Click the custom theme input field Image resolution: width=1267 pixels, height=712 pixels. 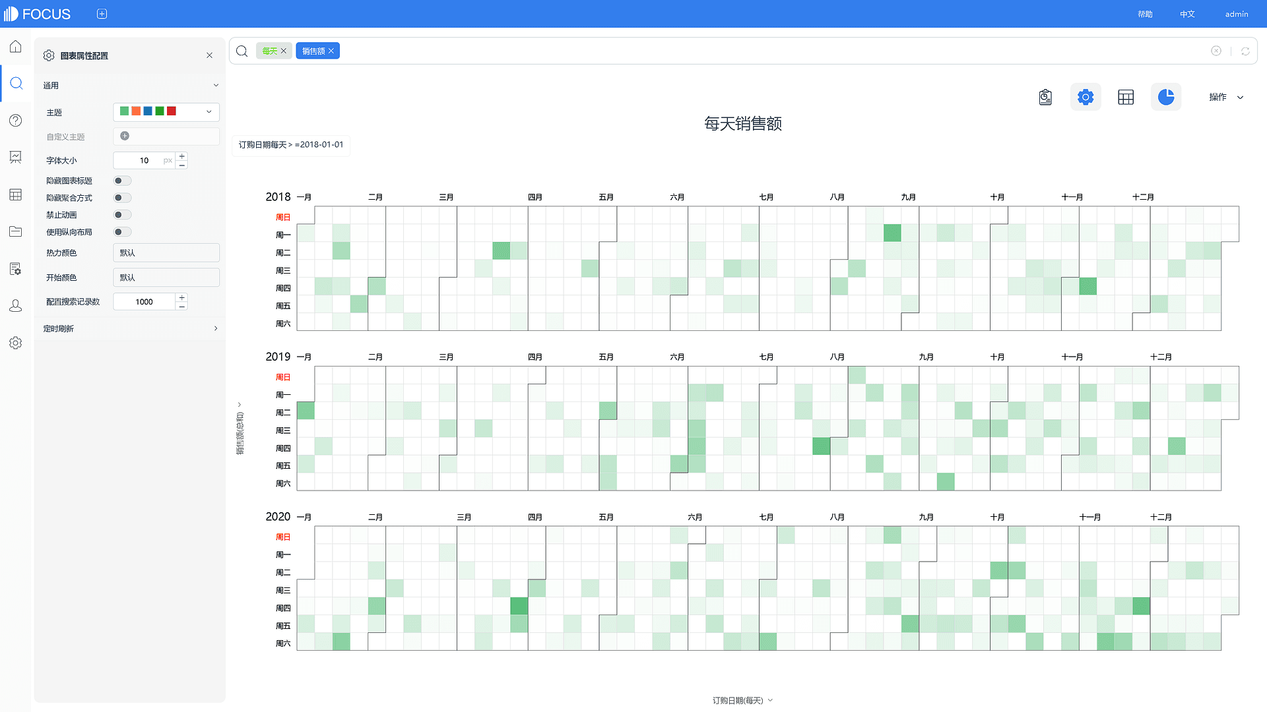coord(166,136)
